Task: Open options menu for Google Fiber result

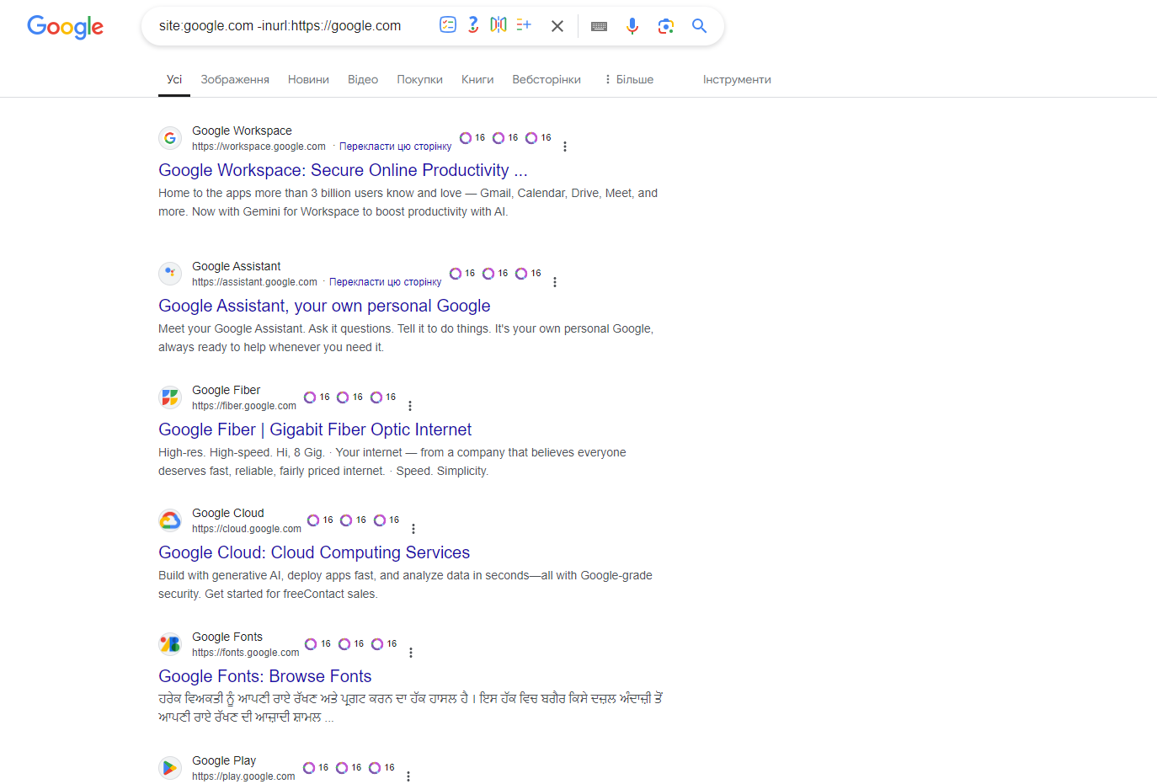Action: [x=410, y=406]
